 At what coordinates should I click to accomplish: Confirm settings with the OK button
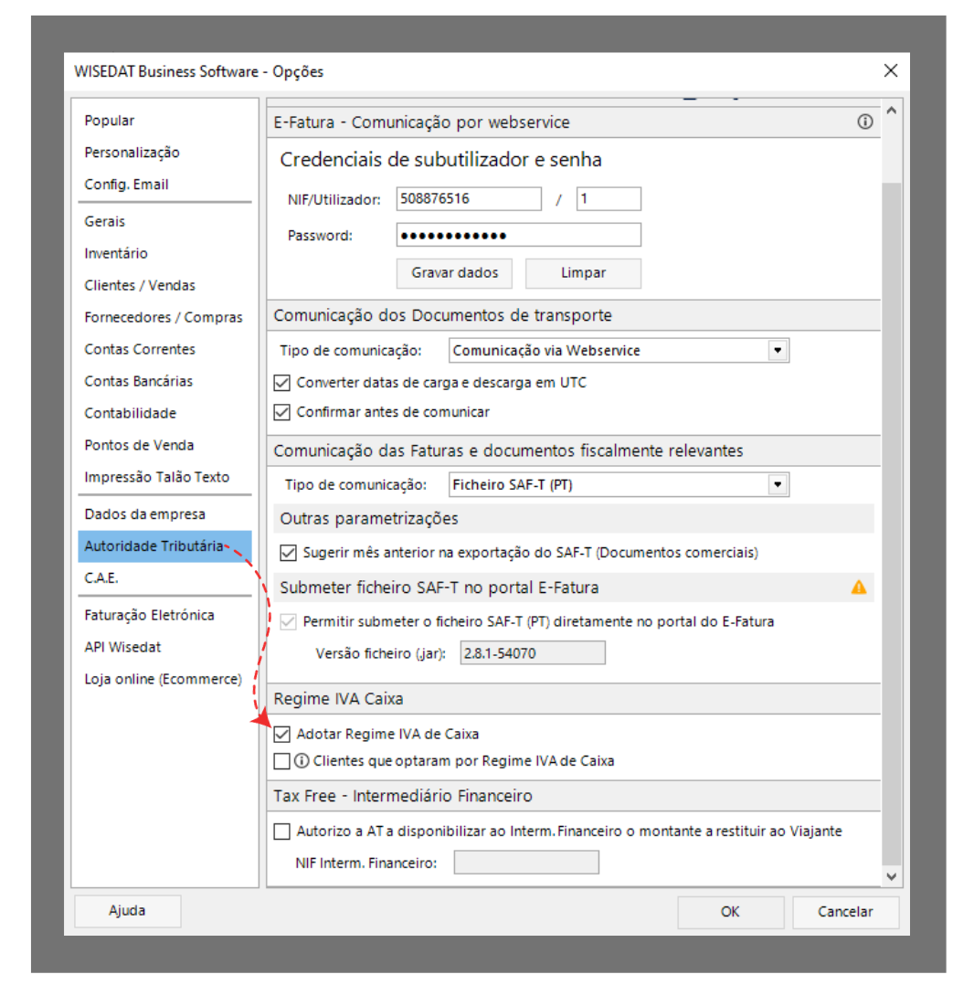pyautogui.click(x=730, y=911)
